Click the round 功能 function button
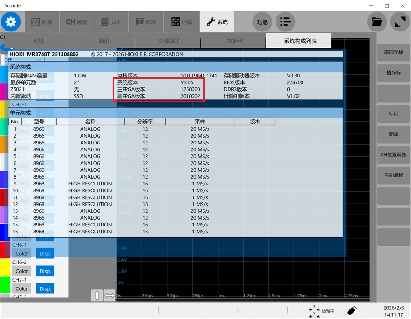Screen dimensions: 411x319 pyautogui.click(x=262, y=22)
